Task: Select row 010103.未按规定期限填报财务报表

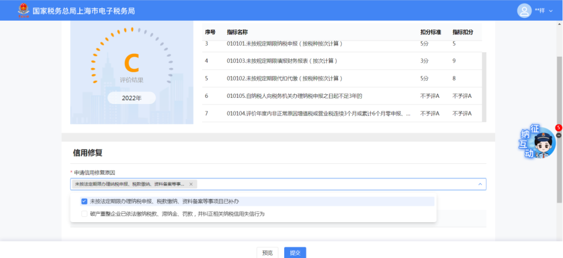Action: [342, 61]
